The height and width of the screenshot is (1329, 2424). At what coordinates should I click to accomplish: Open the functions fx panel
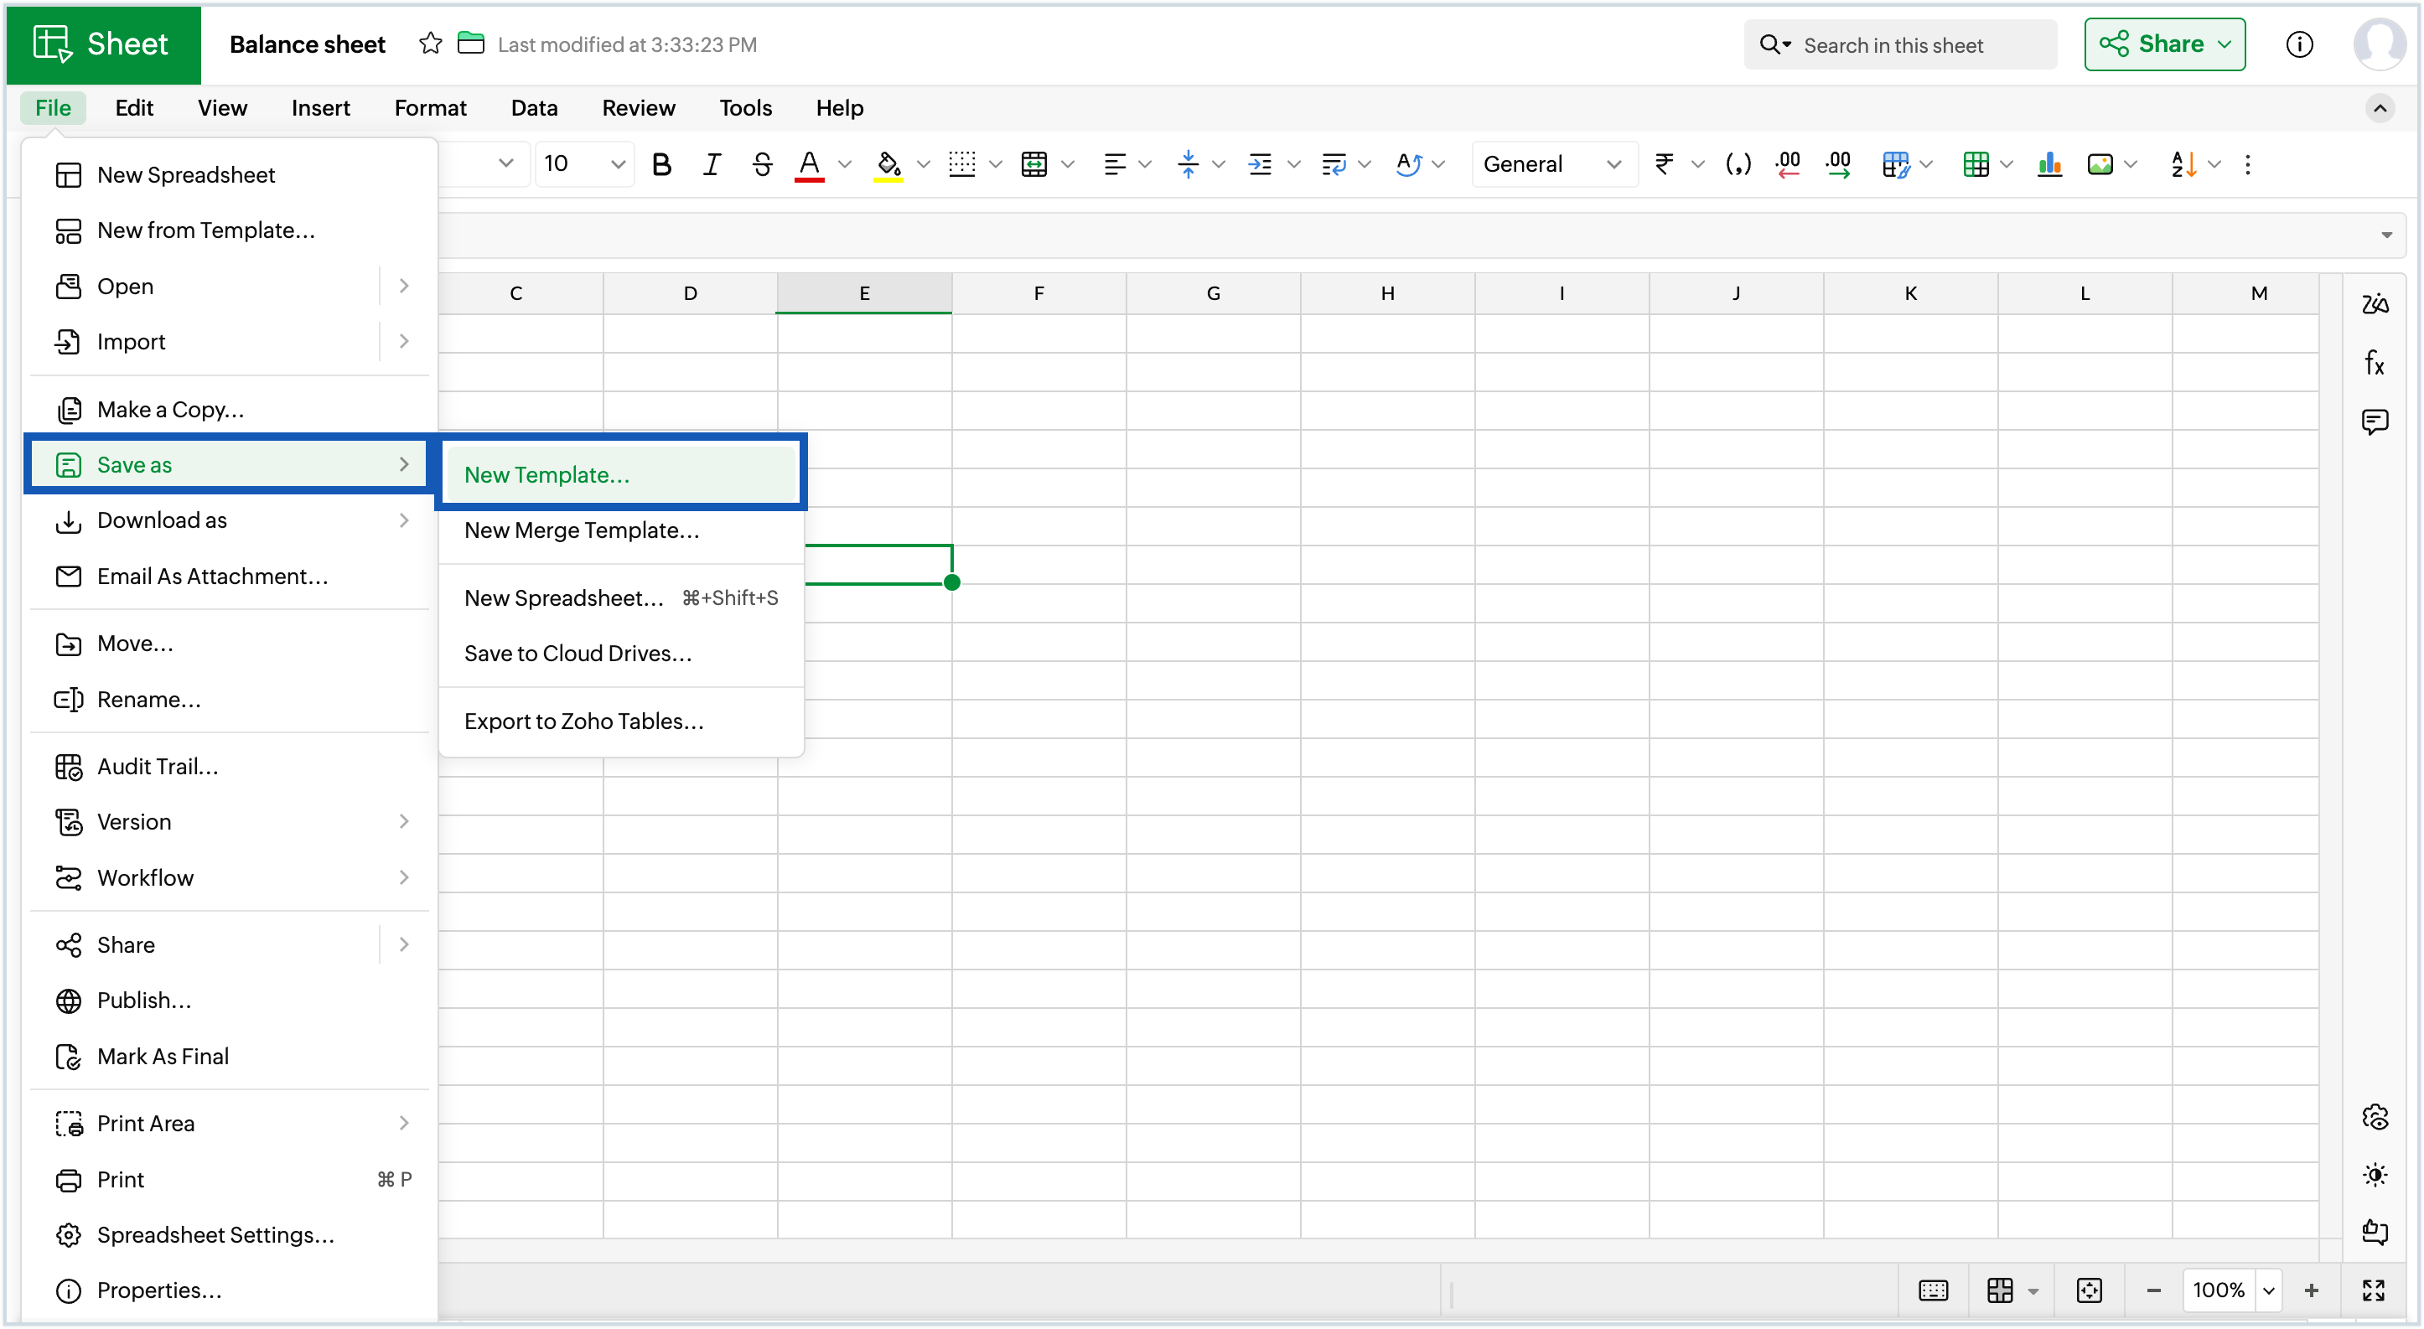pyautogui.click(x=2375, y=363)
